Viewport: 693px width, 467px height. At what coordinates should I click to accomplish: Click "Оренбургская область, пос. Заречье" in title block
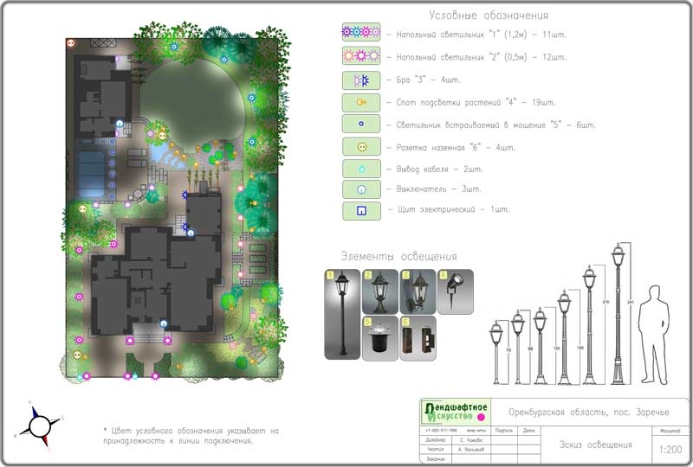(x=589, y=413)
